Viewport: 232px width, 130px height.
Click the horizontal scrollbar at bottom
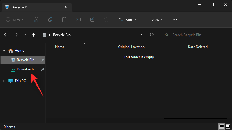(108, 121)
